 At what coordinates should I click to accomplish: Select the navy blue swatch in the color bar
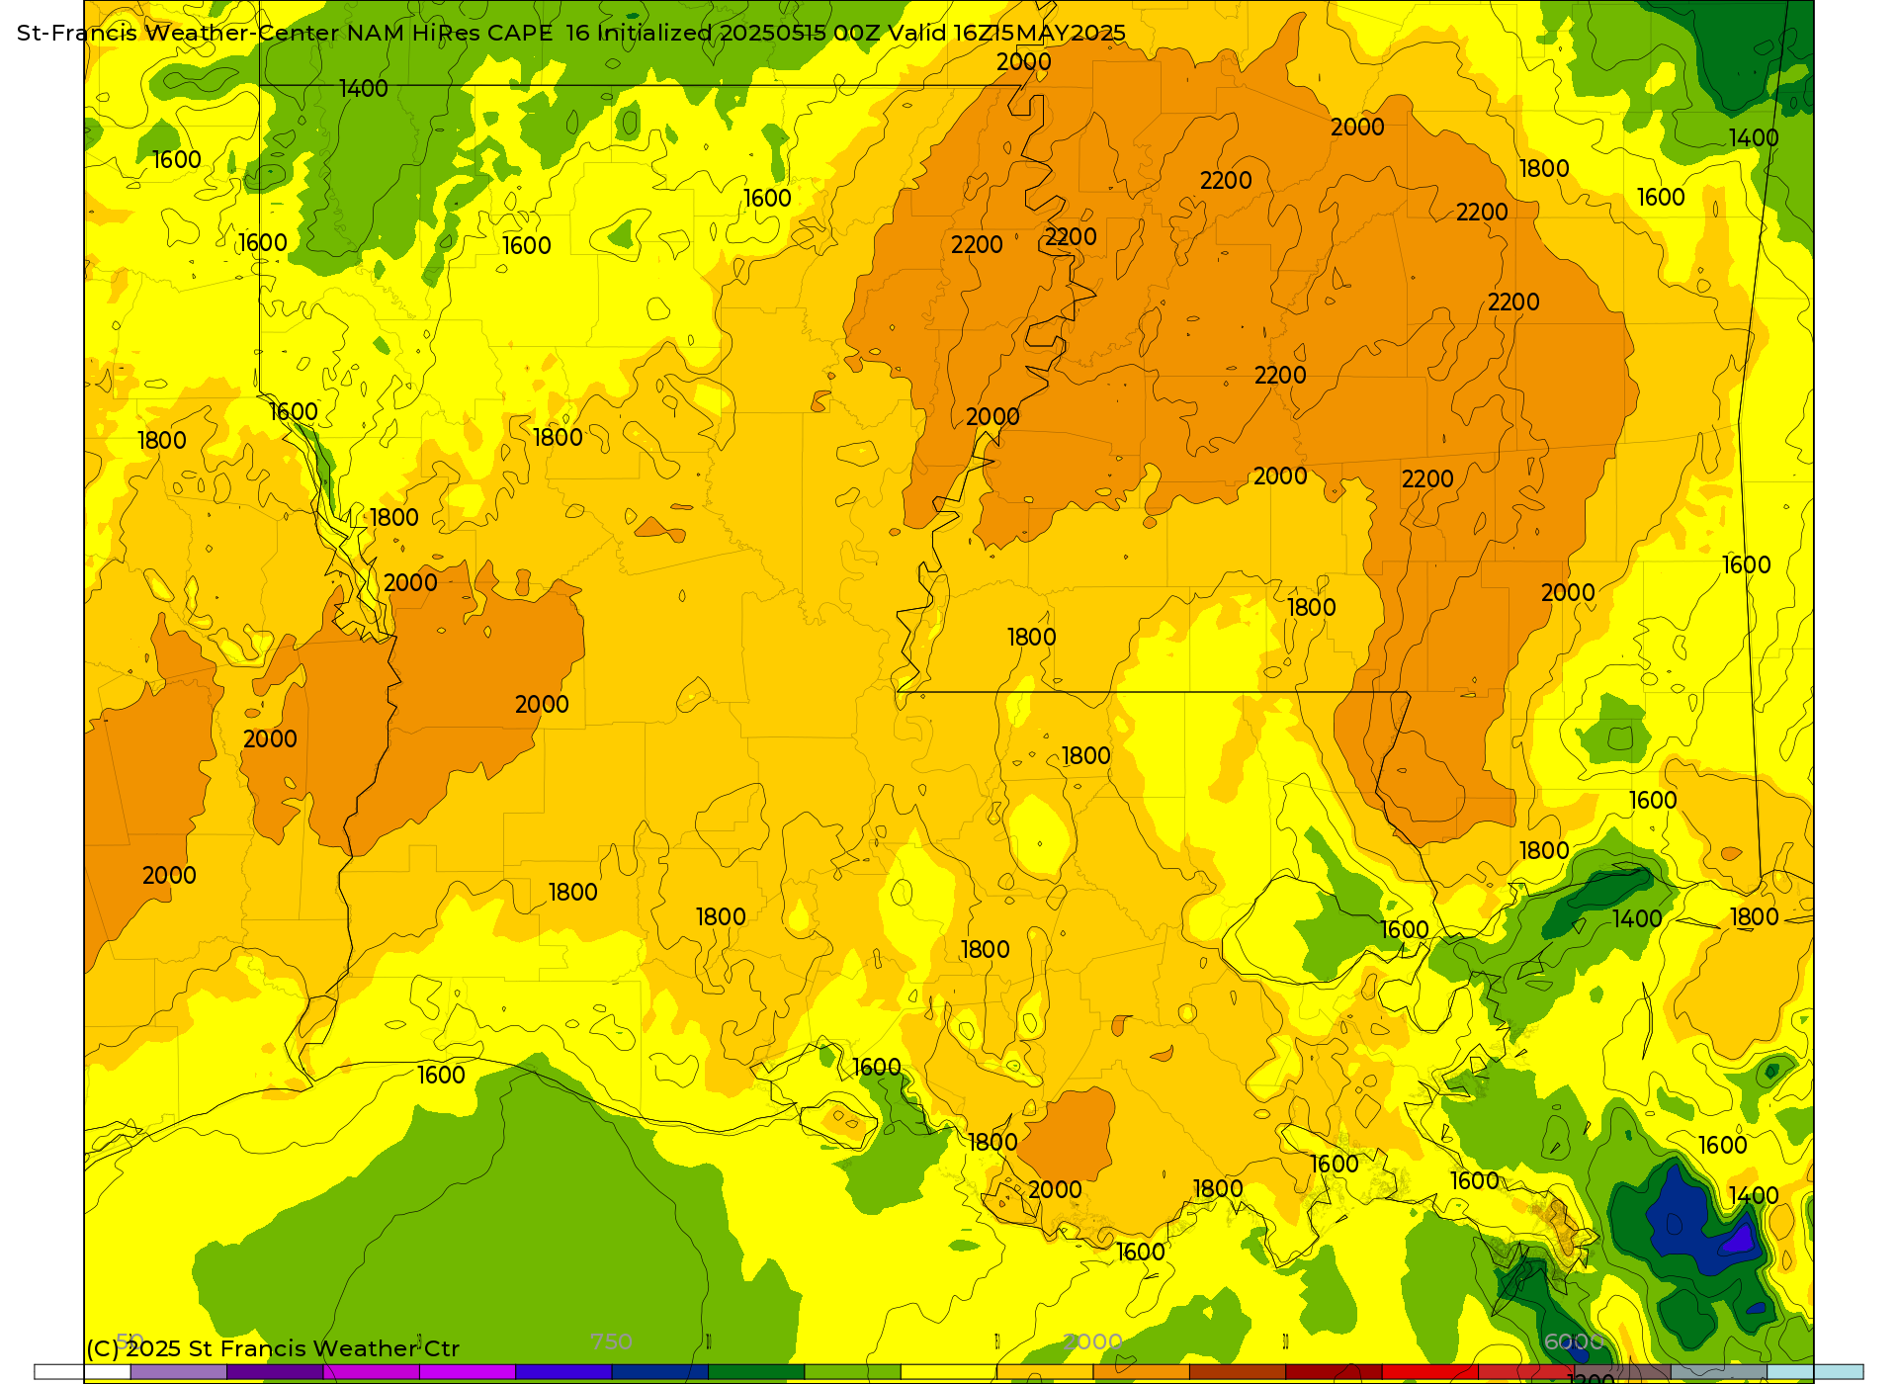(x=660, y=1371)
